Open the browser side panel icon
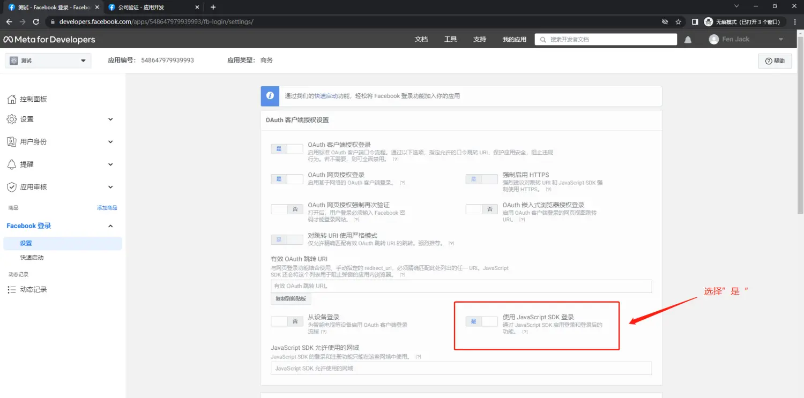The width and height of the screenshot is (804, 398). coord(695,22)
